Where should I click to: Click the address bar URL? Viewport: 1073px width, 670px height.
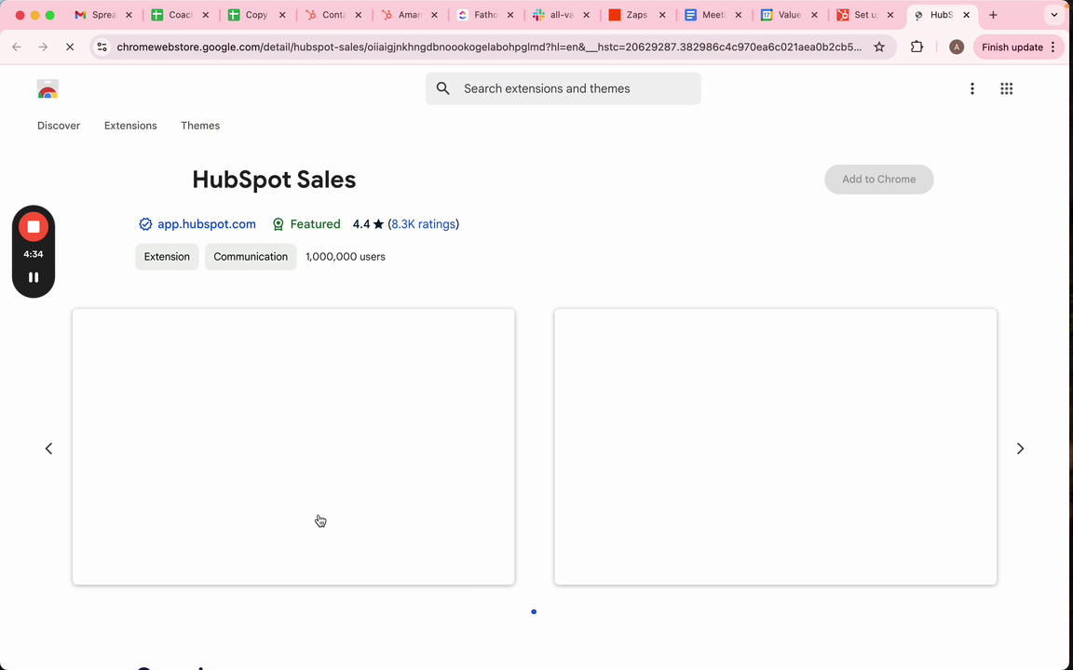(x=489, y=47)
